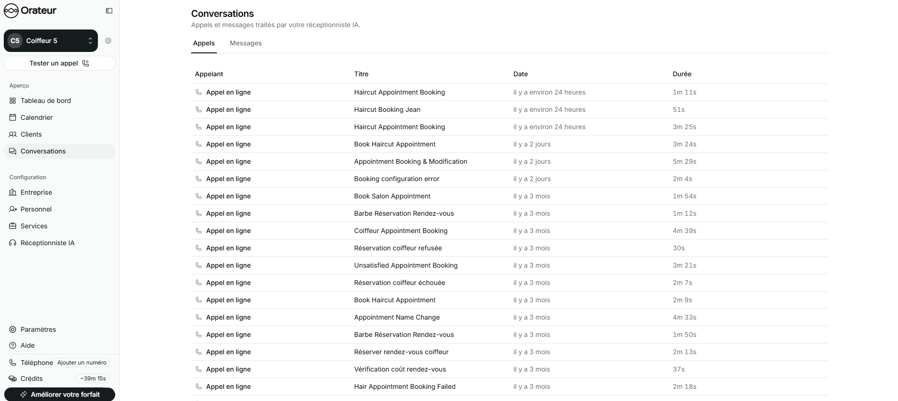Viewport: 898px width, 401px height.
Task: Click phone icon of Hair Appointment Booking Failed row
Action: [x=199, y=386]
